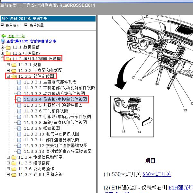Collapse the 11.3.3 部件定位图 node
Screen dimensions: 193x193
[x=8, y=76]
